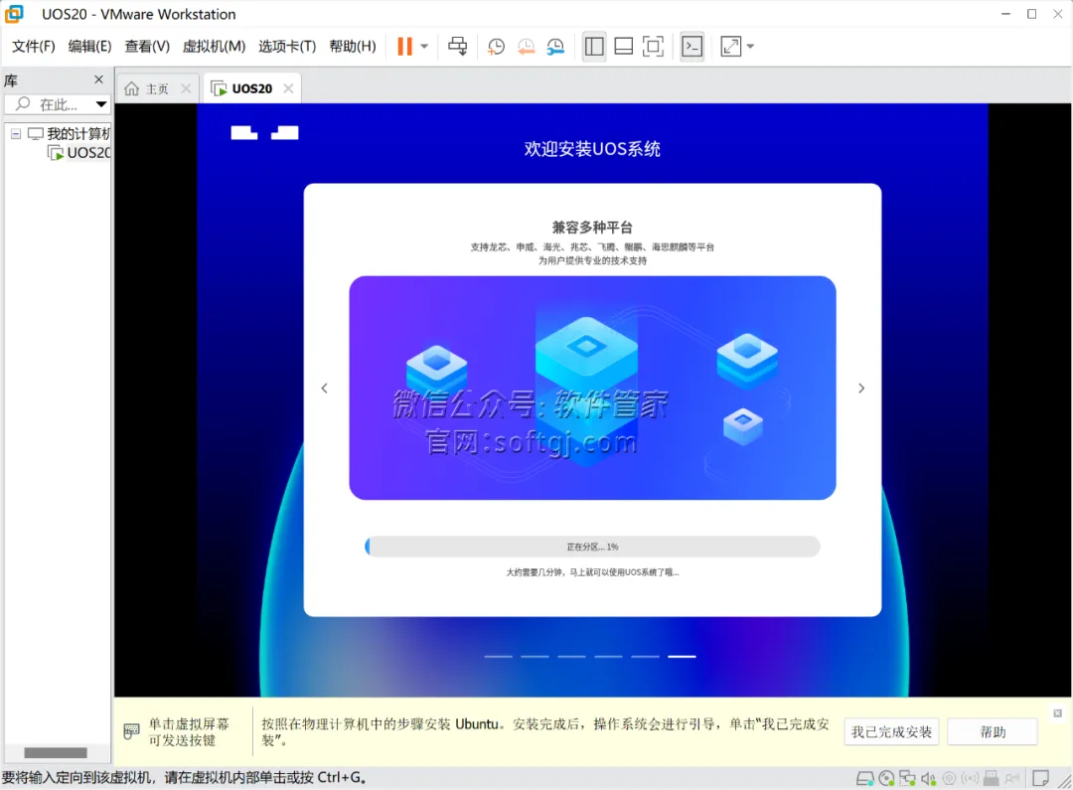Click the slide image showing the platform cubes
1073x790 pixels.
[x=592, y=389]
